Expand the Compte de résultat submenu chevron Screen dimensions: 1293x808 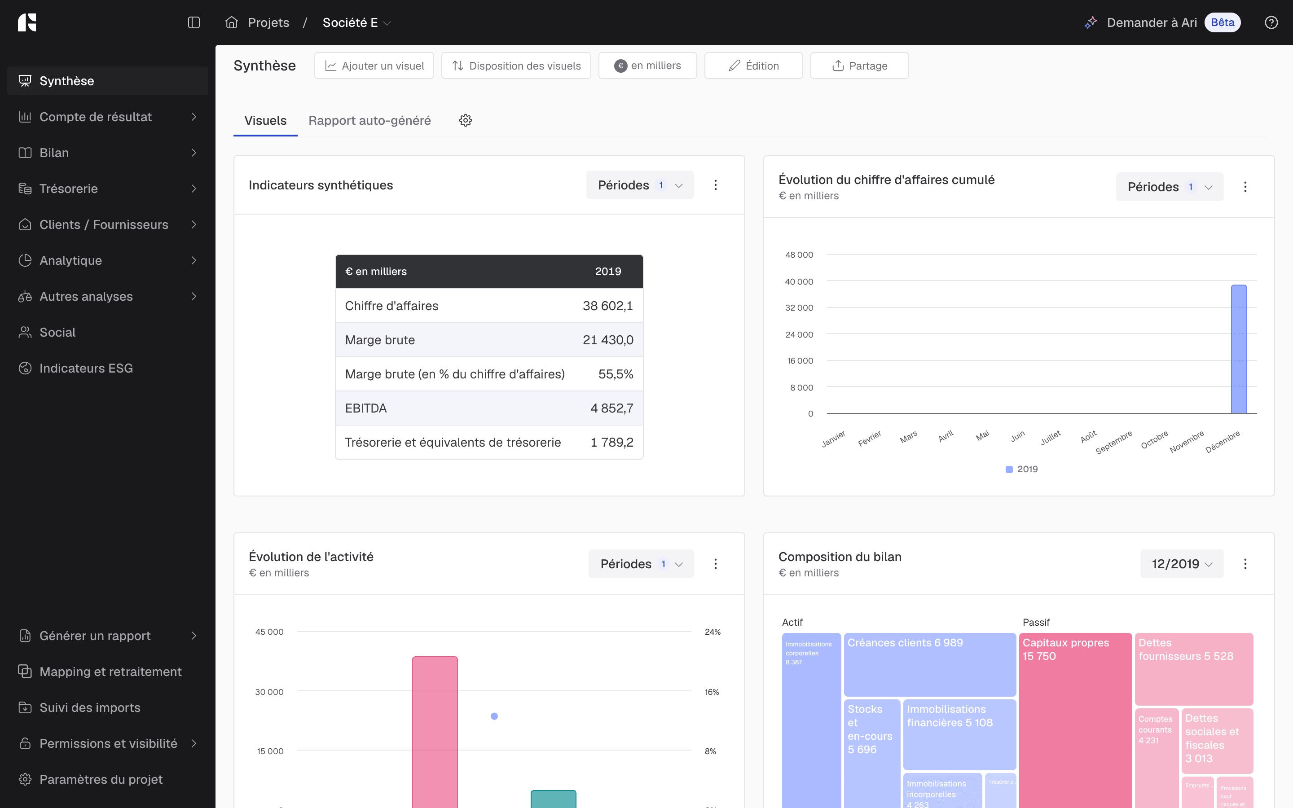194,117
